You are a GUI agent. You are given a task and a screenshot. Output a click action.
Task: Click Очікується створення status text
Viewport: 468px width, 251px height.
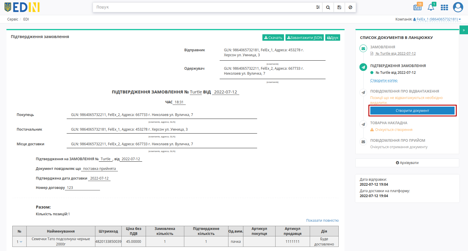point(394,130)
